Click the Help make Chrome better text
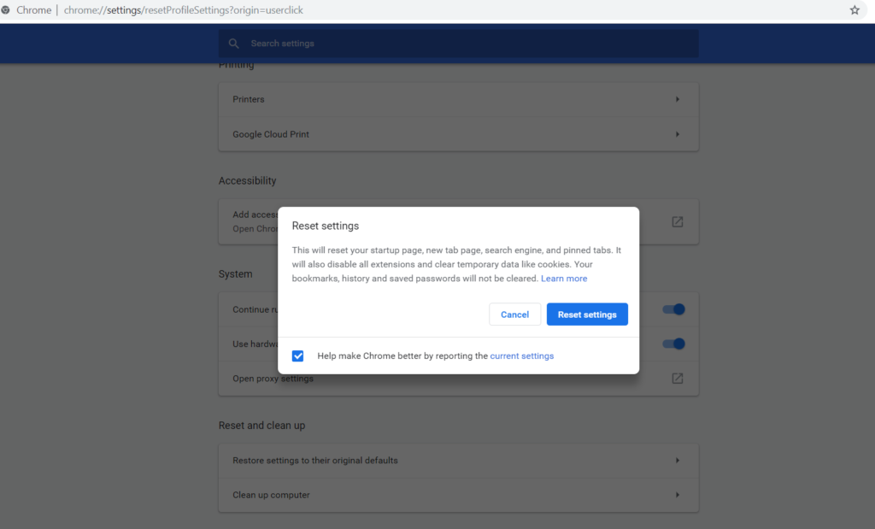875x529 pixels. click(x=402, y=356)
